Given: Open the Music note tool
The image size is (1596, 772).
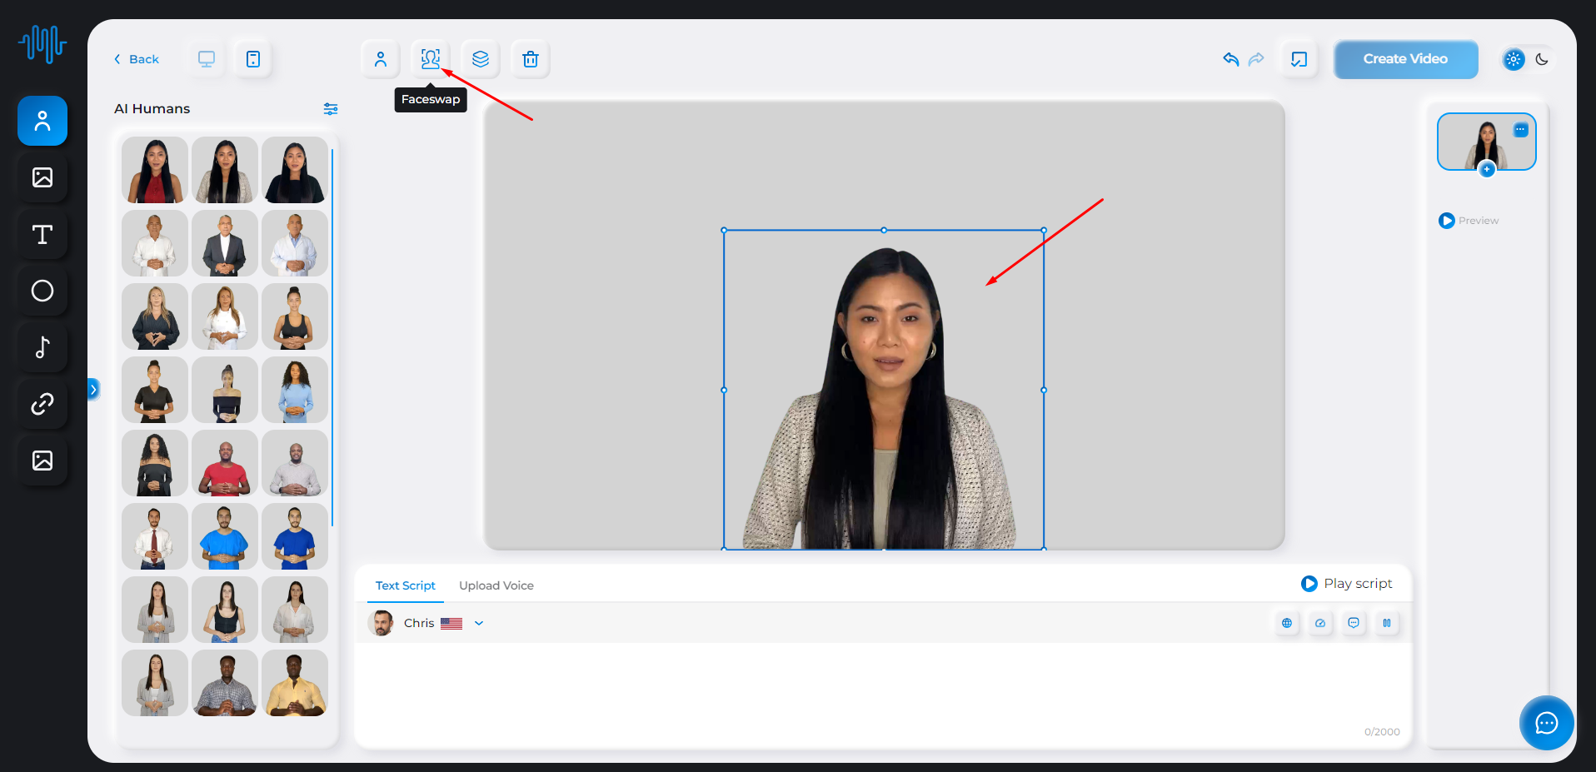Looking at the screenshot, I should pos(42,347).
